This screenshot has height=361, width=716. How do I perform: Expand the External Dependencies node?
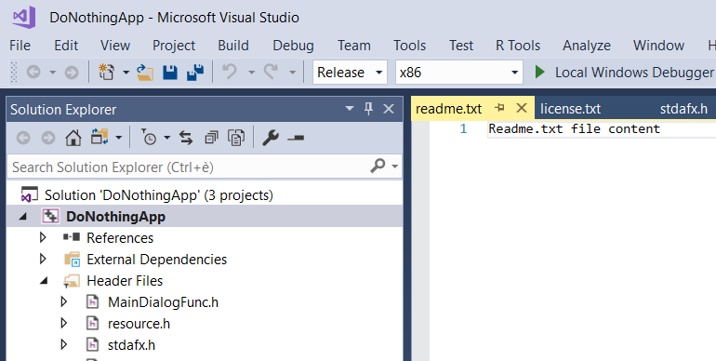[x=43, y=259]
